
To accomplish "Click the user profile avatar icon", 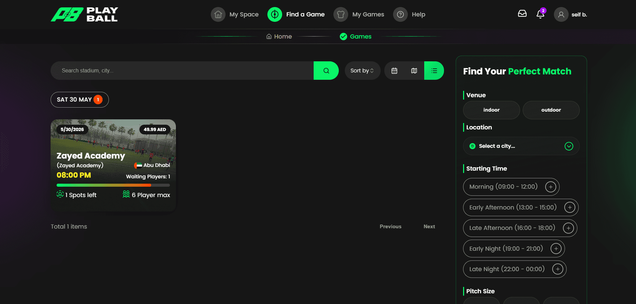I will pyautogui.click(x=561, y=14).
